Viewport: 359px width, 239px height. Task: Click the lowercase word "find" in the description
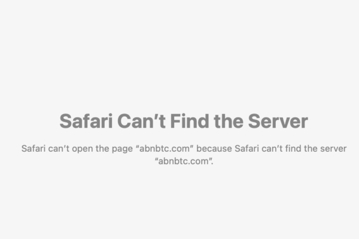point(293,149)
